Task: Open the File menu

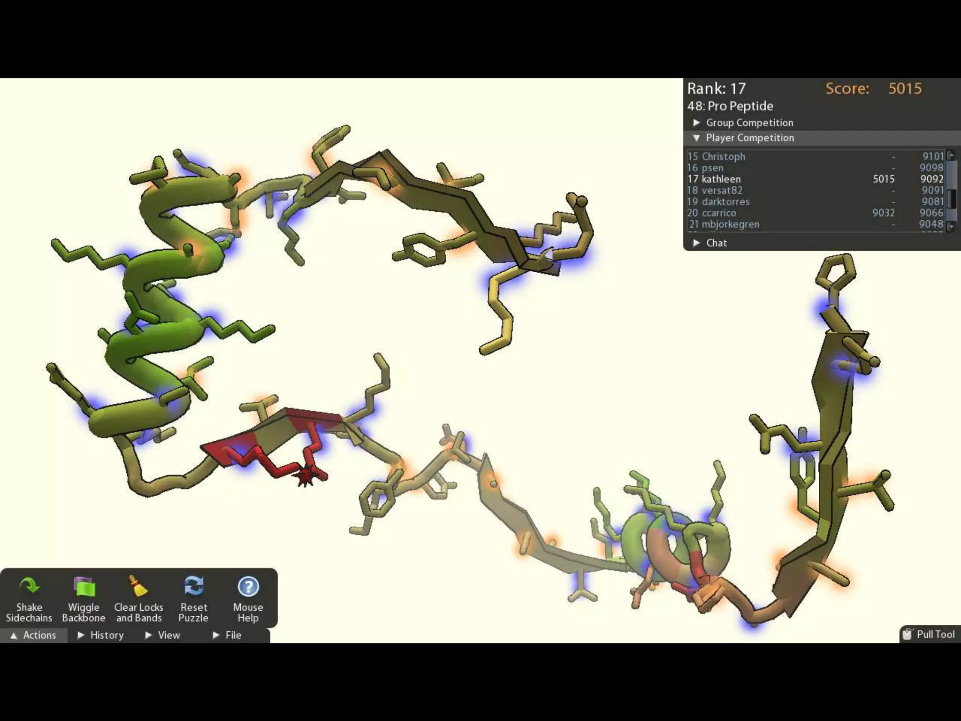Action: [x=227, y=635]
